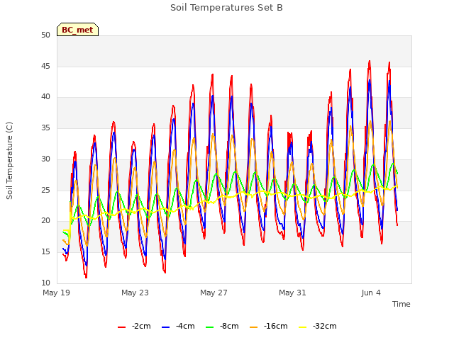The image size is (454, 340).
Task: Click the BC_met label box
Action: point(77,30)
